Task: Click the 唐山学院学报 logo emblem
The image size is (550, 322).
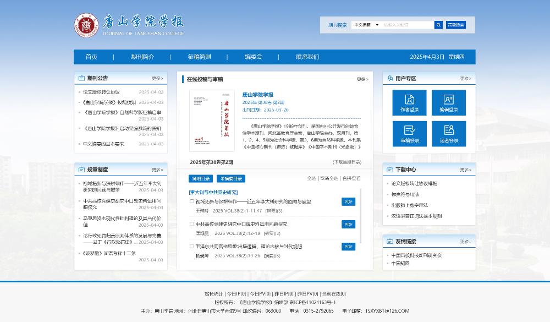Action: tap(85, 25)
